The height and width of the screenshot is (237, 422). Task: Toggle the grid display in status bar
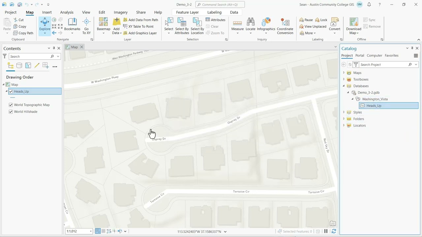click(104, 231)
